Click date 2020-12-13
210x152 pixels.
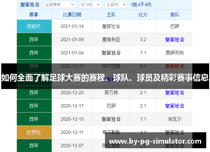pos(72,119)
